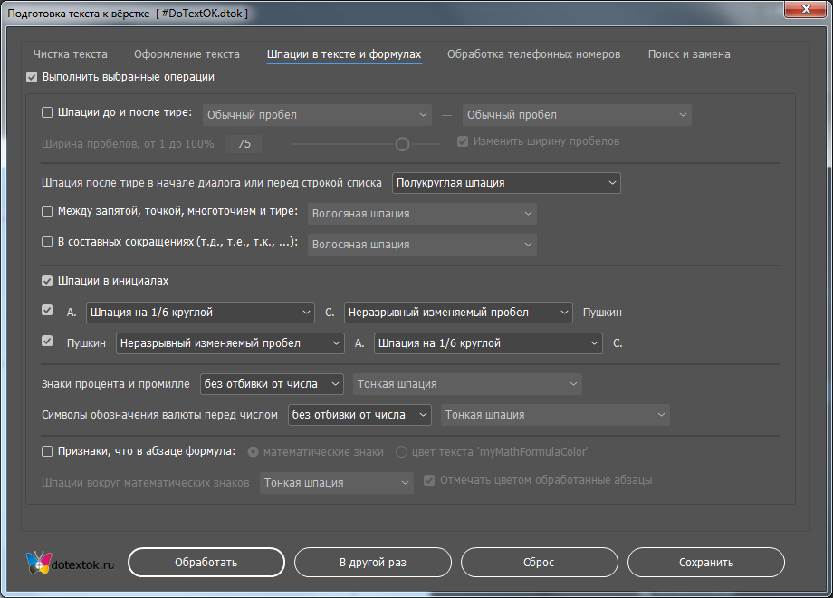Close the dialog with the X button
The width and height of the screenshot is (833, 598).
click(x=805, y=9)
